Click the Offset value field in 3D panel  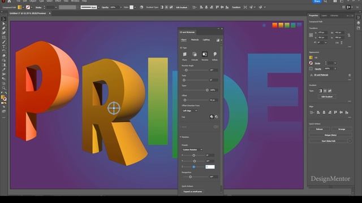(214, 100)
